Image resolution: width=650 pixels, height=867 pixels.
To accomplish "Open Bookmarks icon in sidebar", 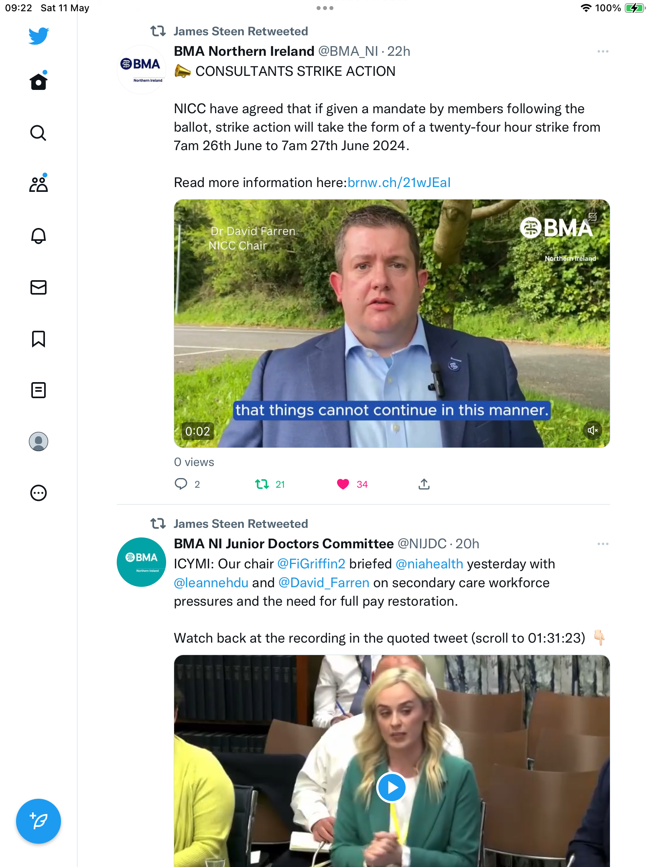I will click(x=39, y=339).
